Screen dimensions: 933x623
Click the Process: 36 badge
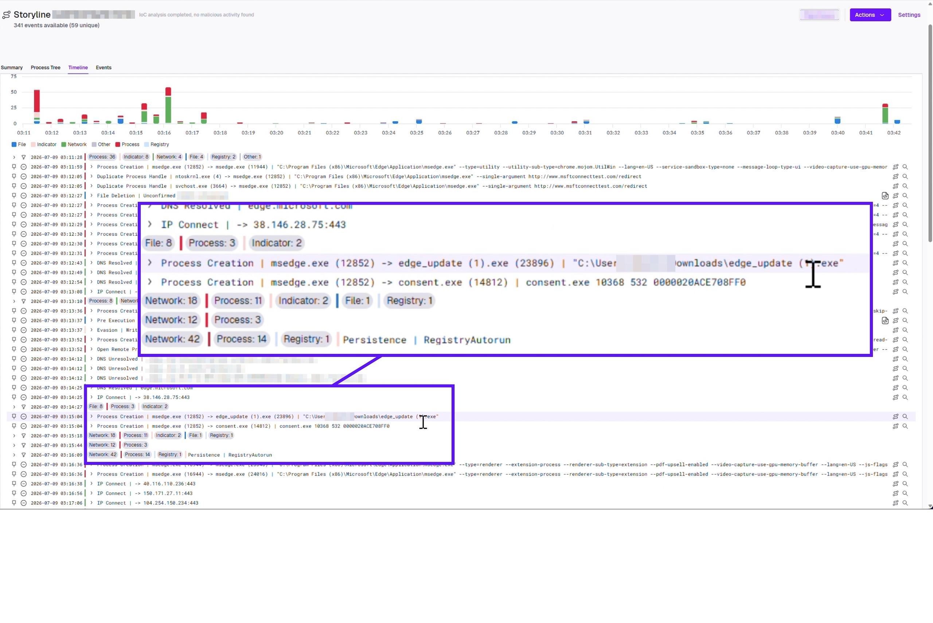(102, 157)
